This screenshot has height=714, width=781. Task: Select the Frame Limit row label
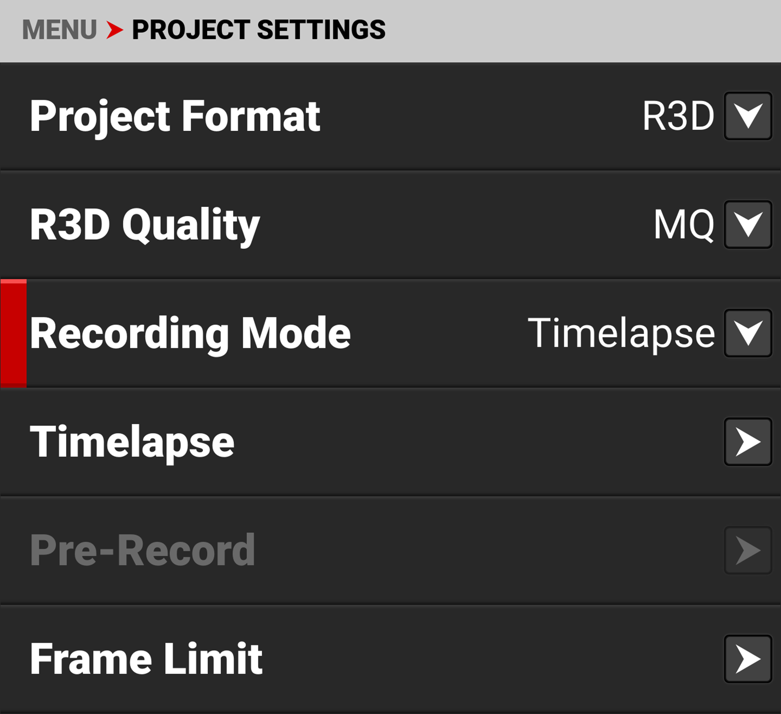[146, 659]
